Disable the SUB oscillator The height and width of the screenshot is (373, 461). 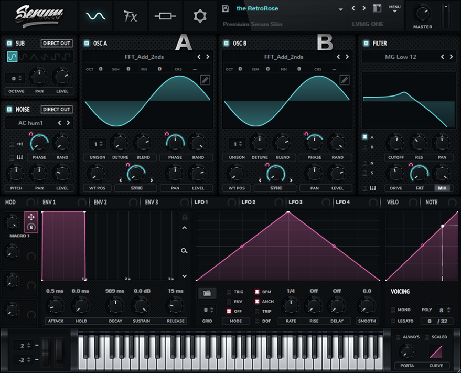pos(9,43)
